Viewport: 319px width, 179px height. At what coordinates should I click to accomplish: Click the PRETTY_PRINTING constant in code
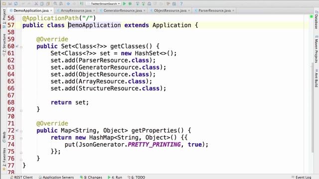point(154,145)
